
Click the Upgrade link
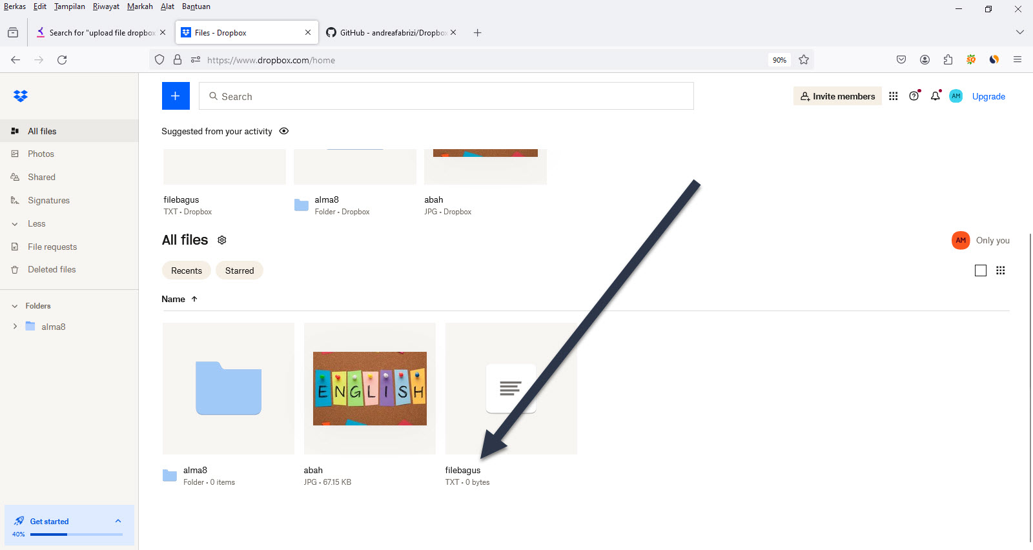(988, 96)
